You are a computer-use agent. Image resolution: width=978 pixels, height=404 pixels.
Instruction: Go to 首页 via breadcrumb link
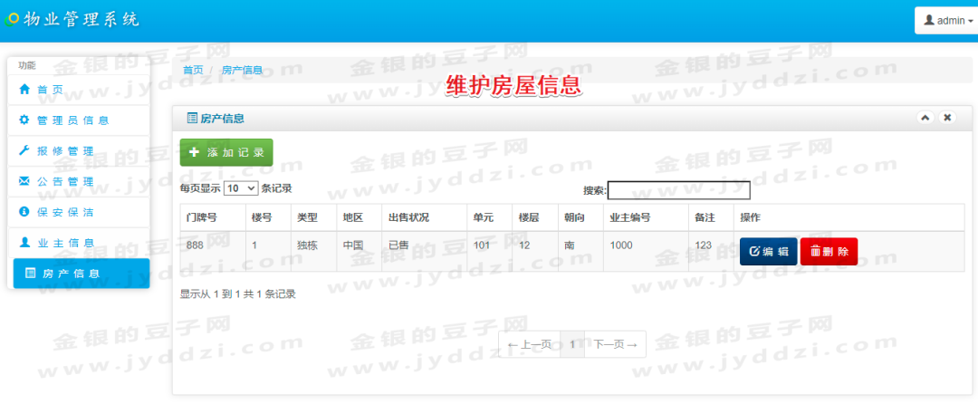tap(193, 71)
